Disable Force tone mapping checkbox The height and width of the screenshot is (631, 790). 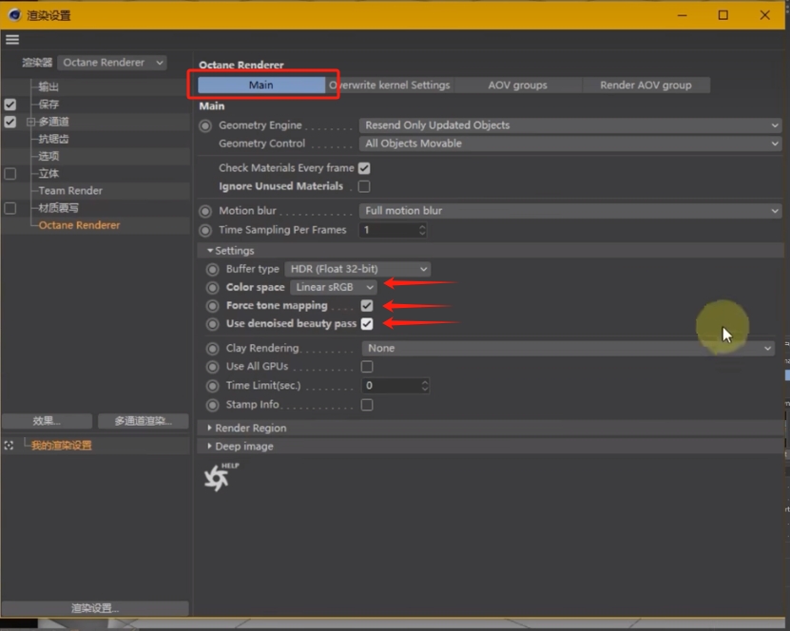pos(367,305)
